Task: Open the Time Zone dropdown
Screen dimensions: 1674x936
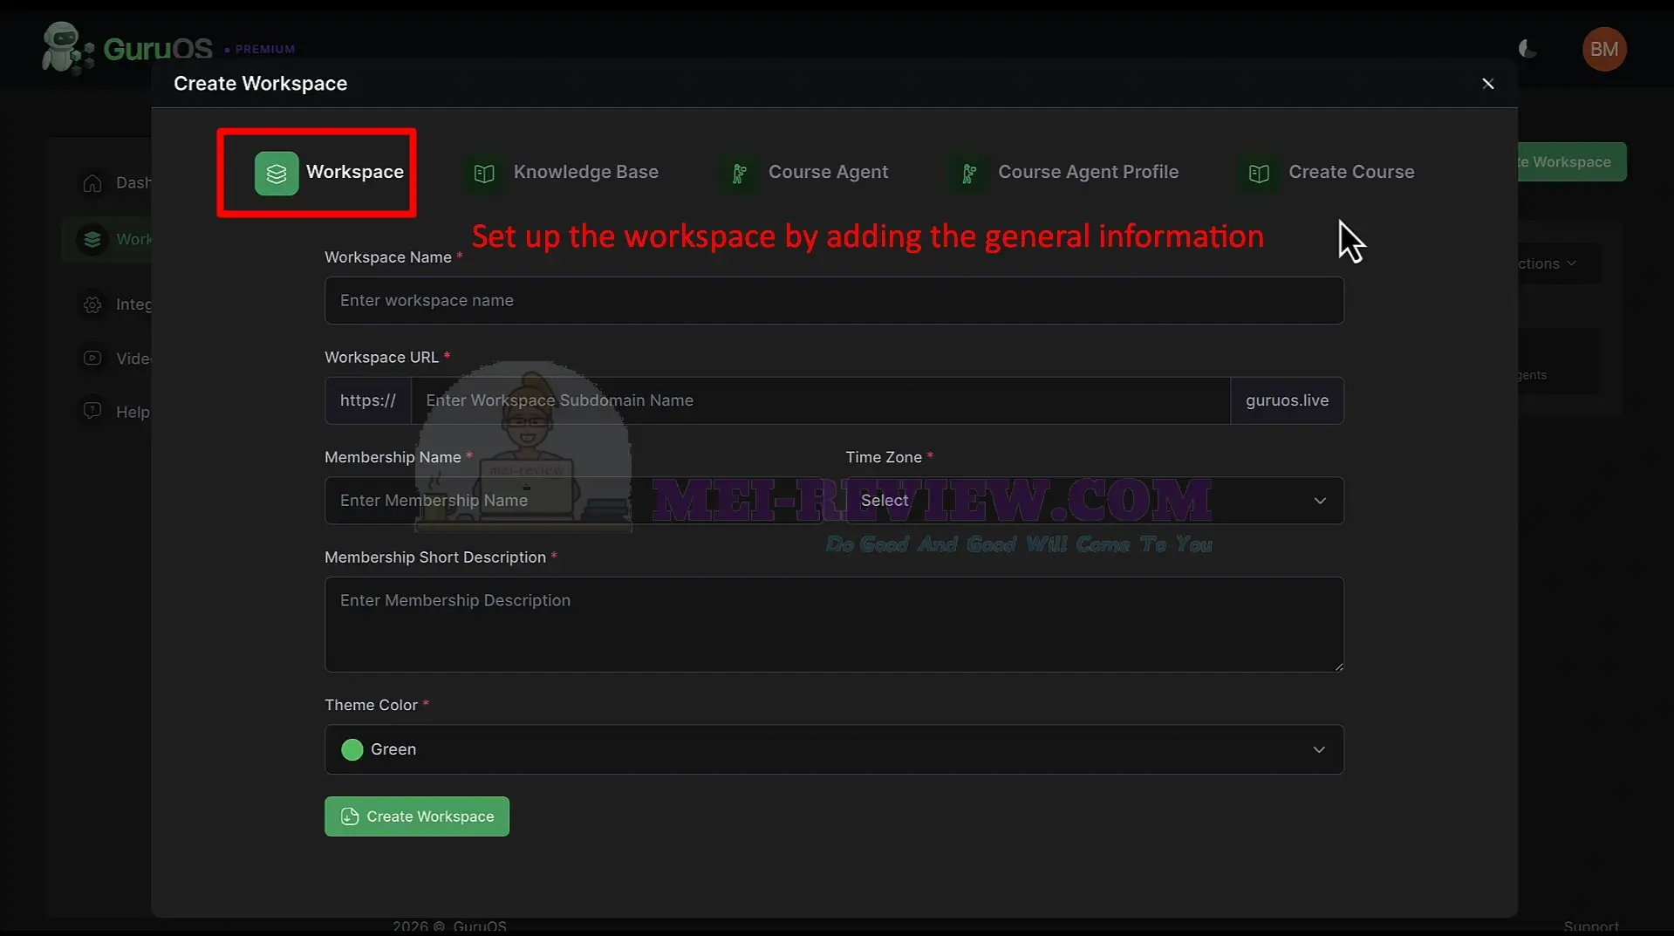Action: [x=1095, y=501]
